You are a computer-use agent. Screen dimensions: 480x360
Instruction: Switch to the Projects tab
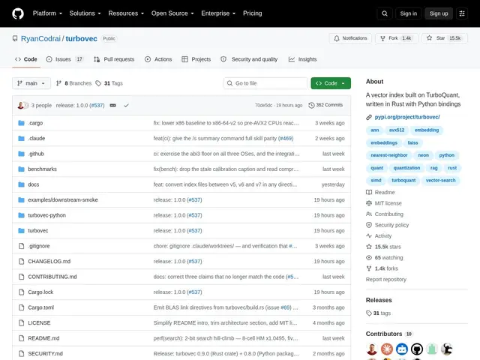(196, 59)
